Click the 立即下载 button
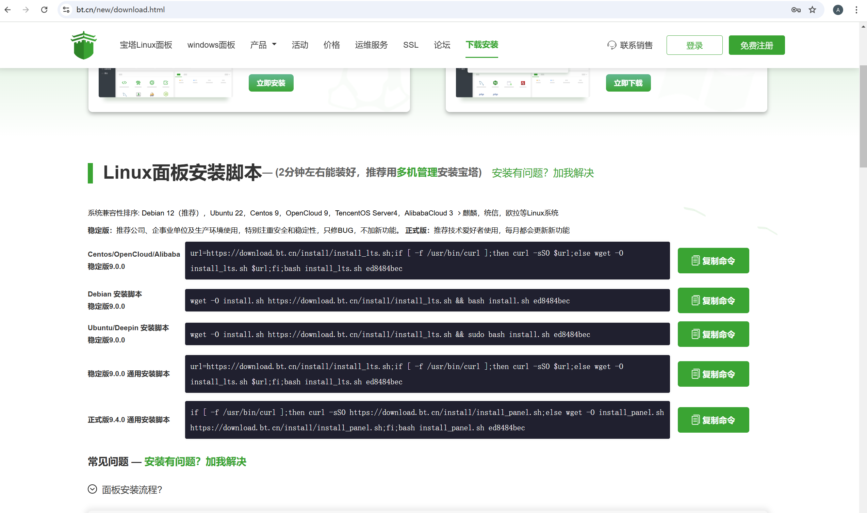The width and height of the screenshot is (867, 513). pos(628,83)
